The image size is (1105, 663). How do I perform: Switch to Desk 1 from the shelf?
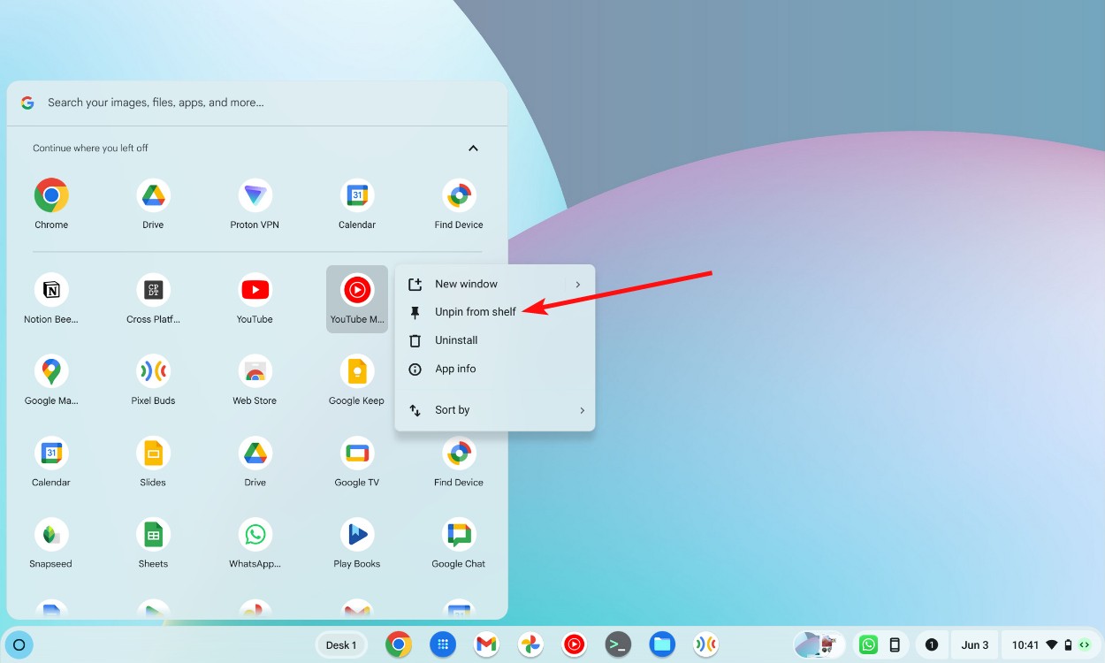pos(341,644)
